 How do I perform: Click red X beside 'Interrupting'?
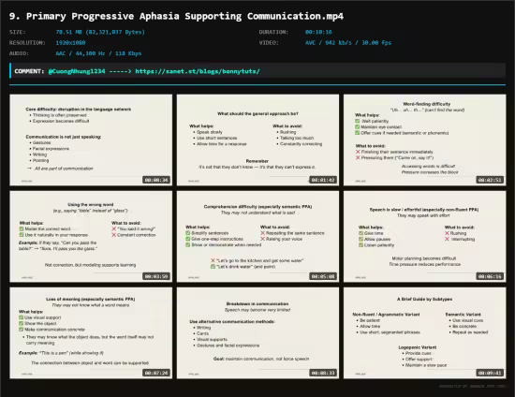pos(447,239)
